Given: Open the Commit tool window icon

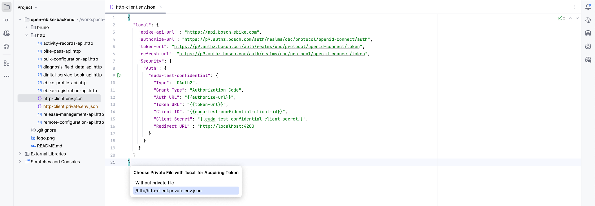Looking at the screenshot, I should tap(7, 20).
